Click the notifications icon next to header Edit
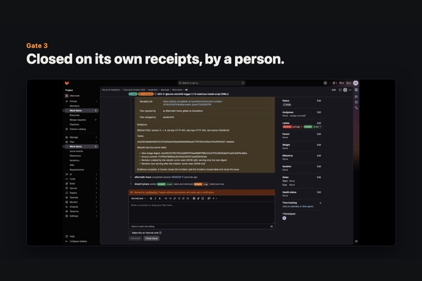 click(340, 90)
